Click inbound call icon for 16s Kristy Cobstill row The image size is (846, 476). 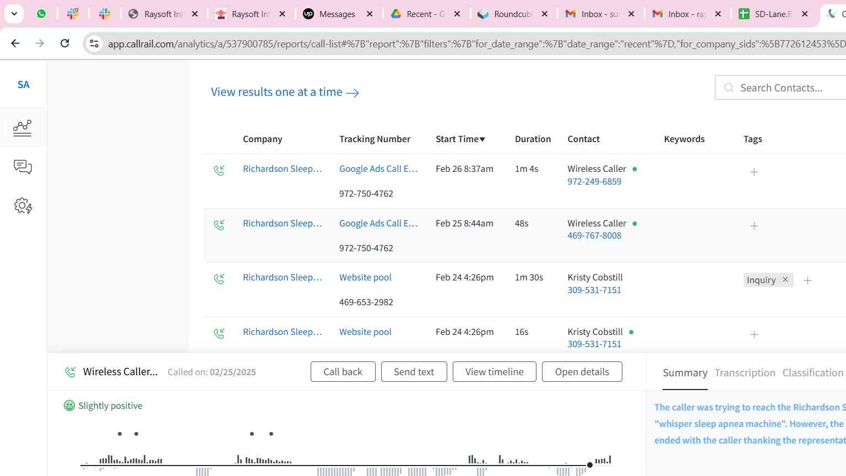[x=219, y=333]
